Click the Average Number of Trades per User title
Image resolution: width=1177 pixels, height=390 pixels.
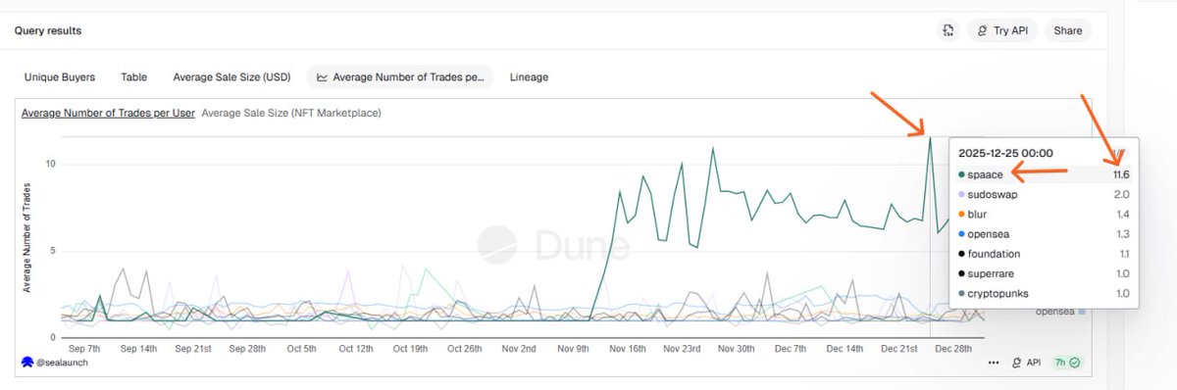click(x=108, y=113)
